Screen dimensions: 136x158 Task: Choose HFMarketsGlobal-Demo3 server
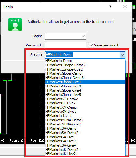coord(85,78)
